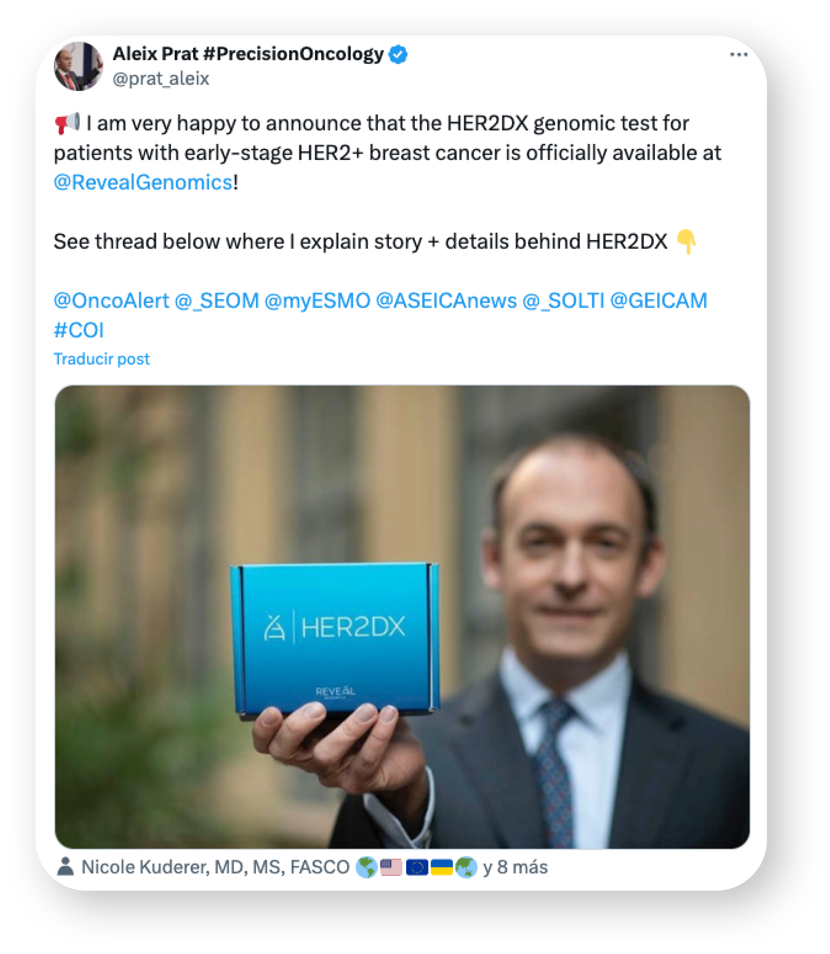Click the #COI hashtag
The image size is (830, 954).
(x=79, y=330)
